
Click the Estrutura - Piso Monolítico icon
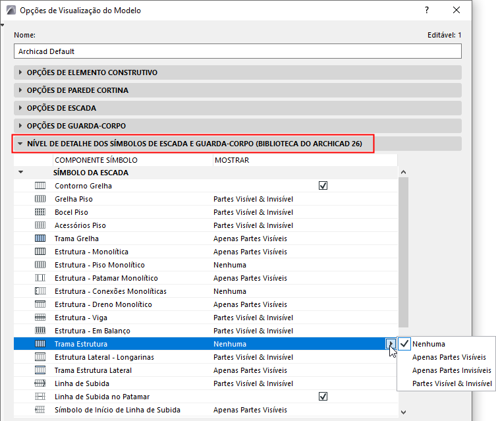(40, 265)
